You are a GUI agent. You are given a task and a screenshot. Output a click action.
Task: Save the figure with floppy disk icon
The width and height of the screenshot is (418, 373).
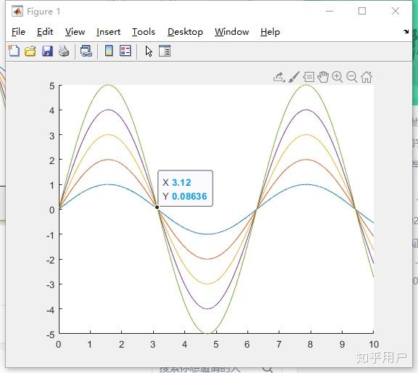[47, 51]
